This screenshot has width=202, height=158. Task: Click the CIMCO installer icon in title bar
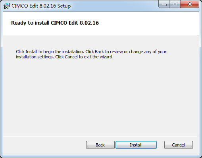(6, 6)
